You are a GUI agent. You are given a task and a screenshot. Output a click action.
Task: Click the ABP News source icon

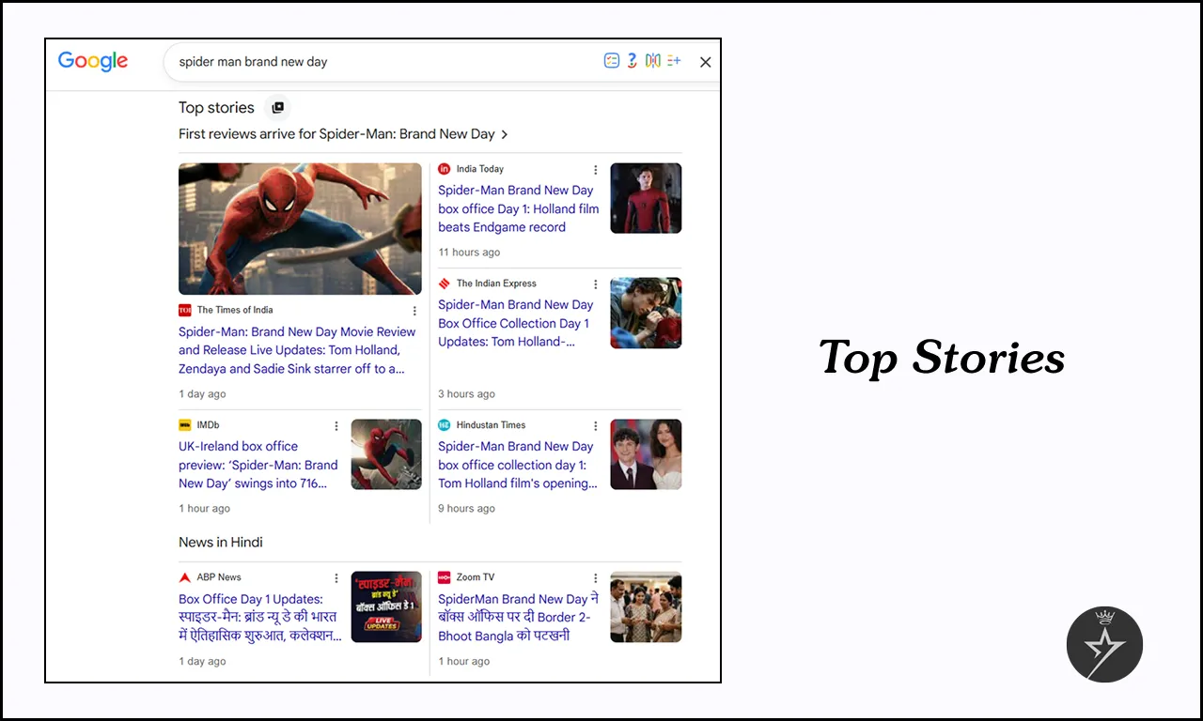(185, 577)
